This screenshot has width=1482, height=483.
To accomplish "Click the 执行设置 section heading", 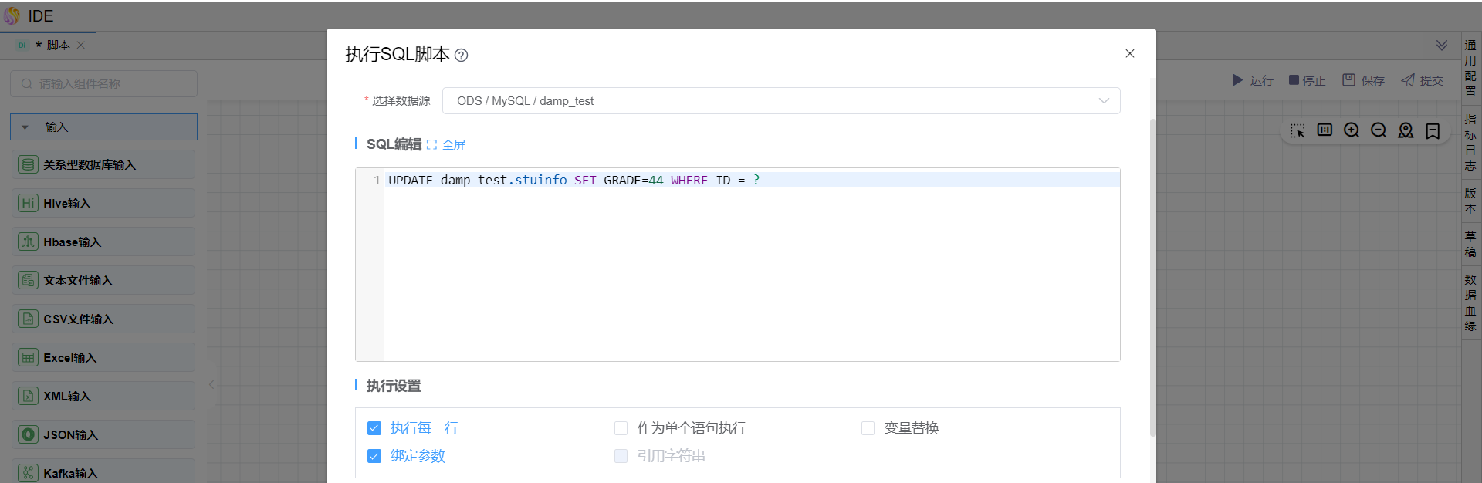I will pos(394,386).
